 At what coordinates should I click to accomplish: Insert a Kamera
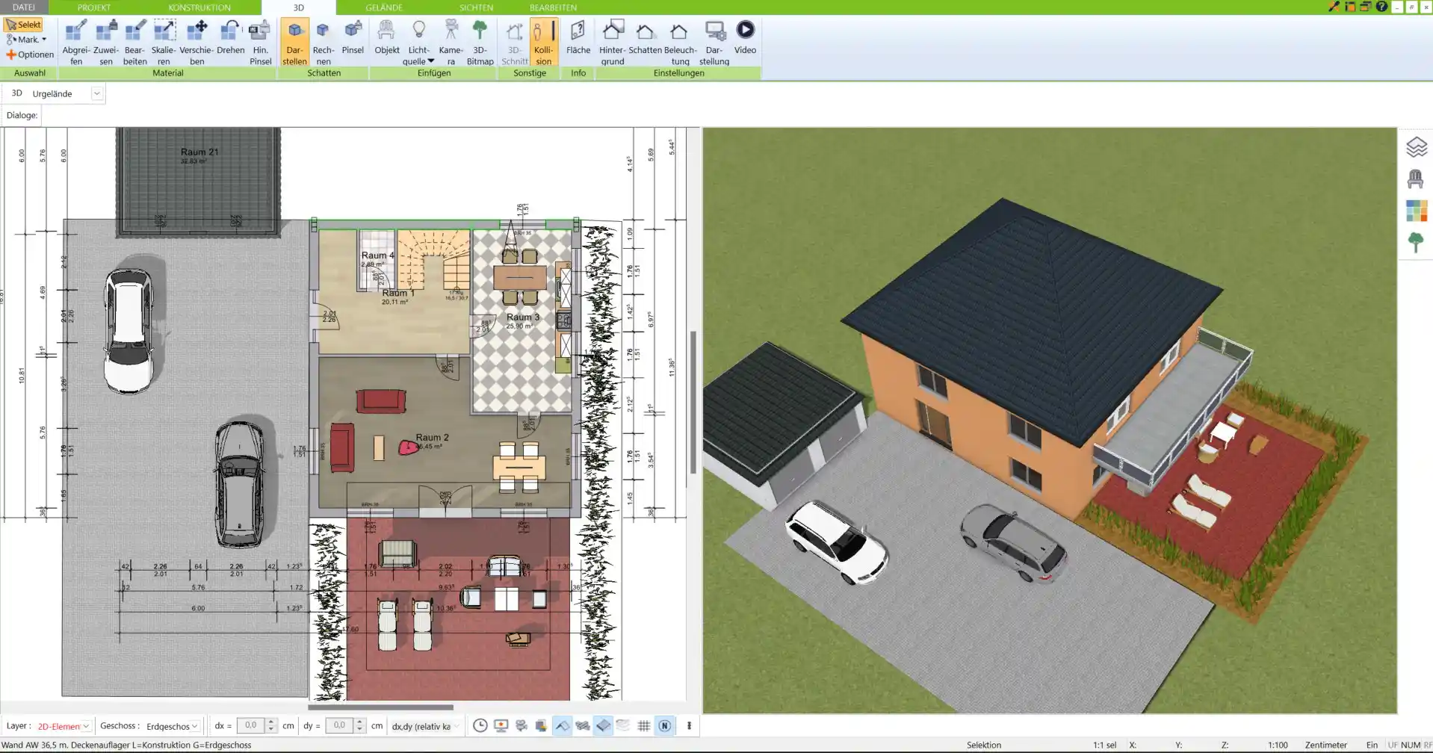pos(451,43)
